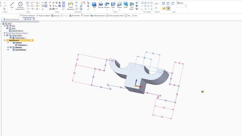Select the Synchronous header bar

pyautogui.click(x=20, y=40)
